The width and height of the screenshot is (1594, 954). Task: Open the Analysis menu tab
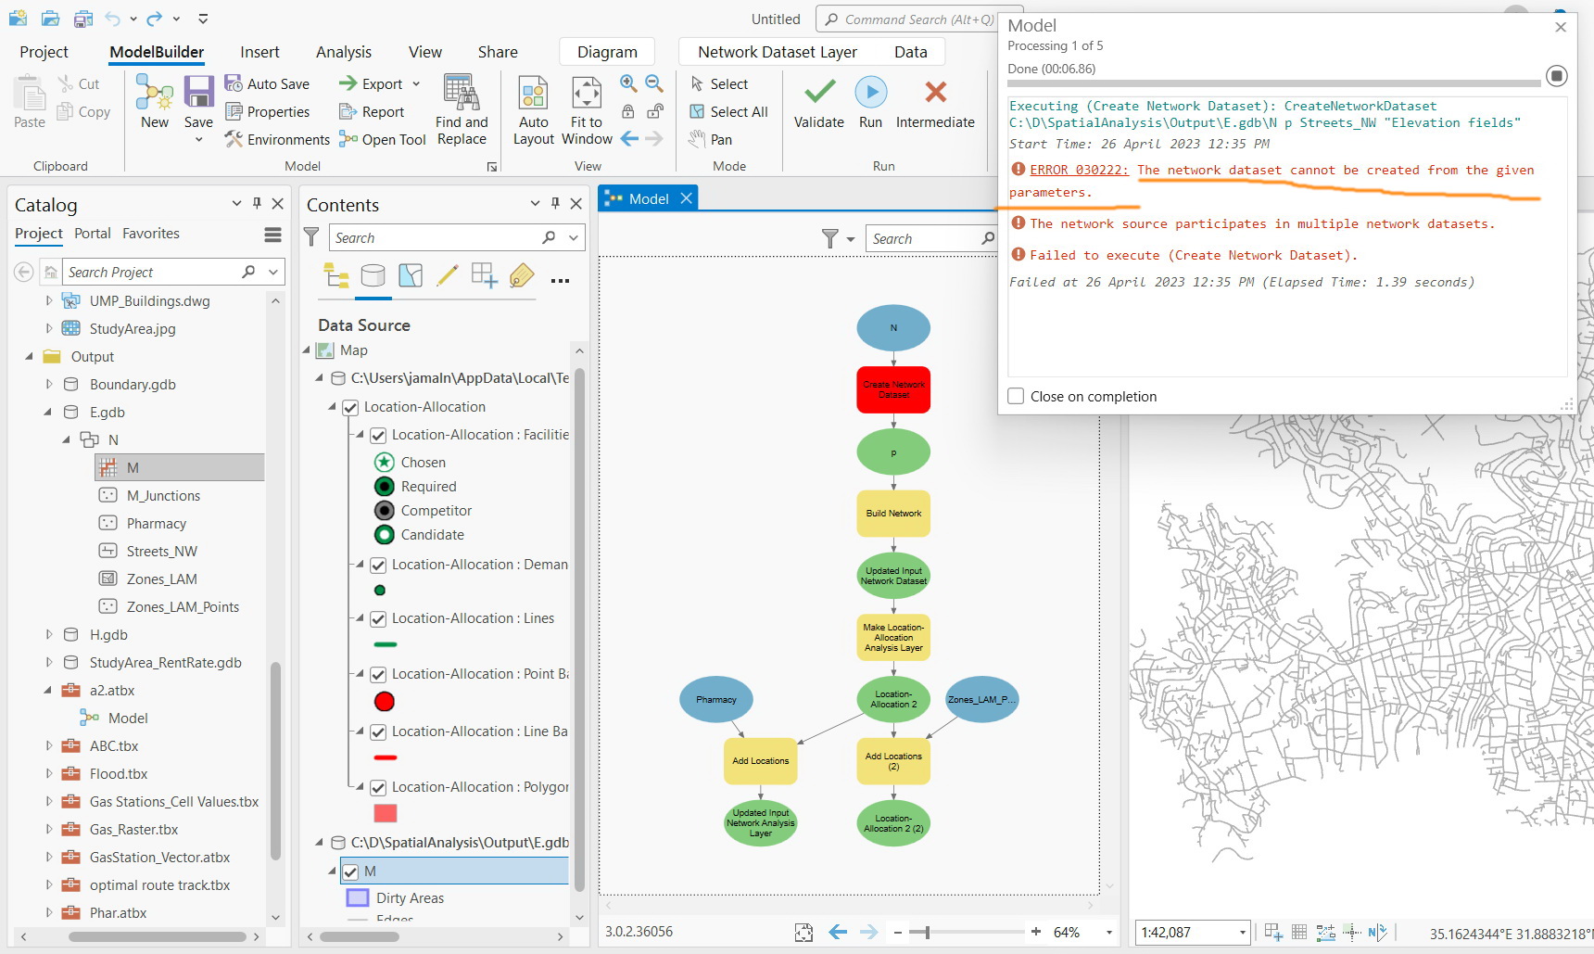click(343, 51)
